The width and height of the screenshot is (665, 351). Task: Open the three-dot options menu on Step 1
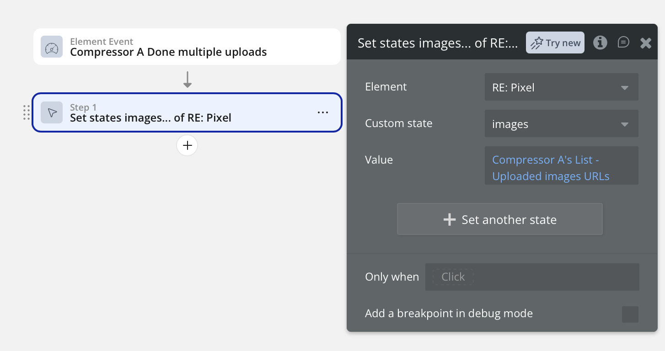click(x=323, y=112)
